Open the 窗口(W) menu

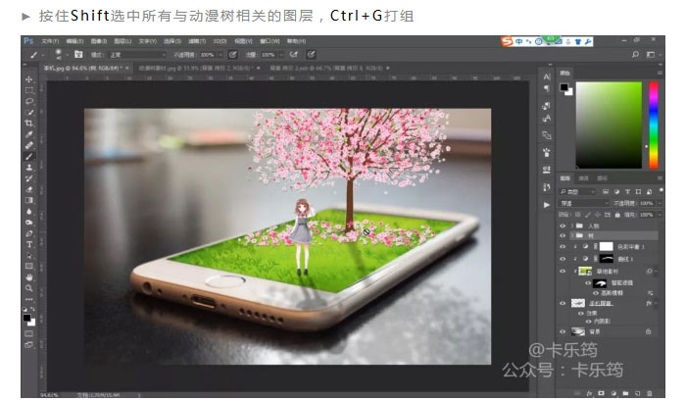click(269, 41)
